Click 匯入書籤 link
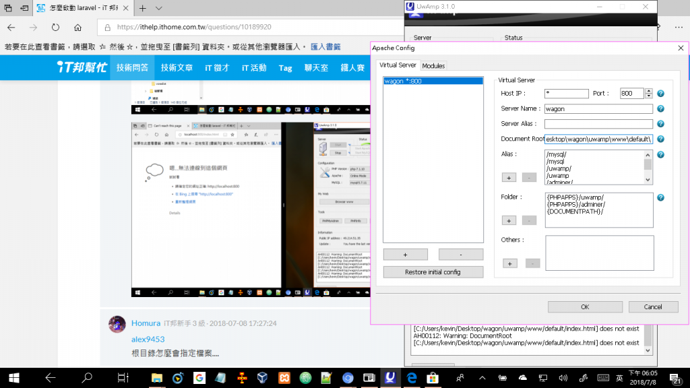The width and height of the screenshot is (690, 388). [325, 46]
